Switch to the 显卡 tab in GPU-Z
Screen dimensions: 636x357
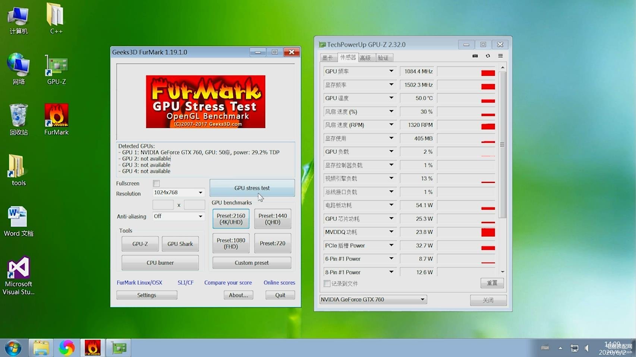point(328,58)
